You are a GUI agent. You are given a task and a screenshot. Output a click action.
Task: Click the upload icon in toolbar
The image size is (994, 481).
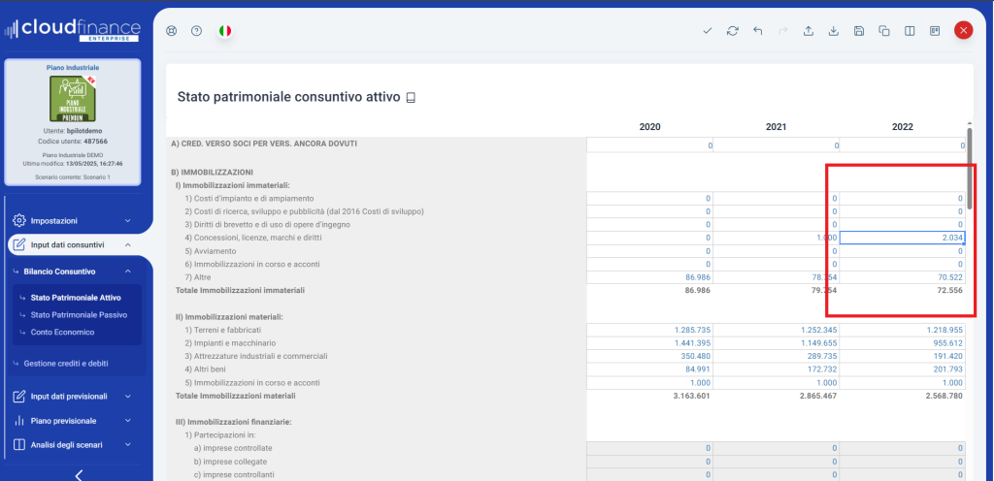pos(809,31)
